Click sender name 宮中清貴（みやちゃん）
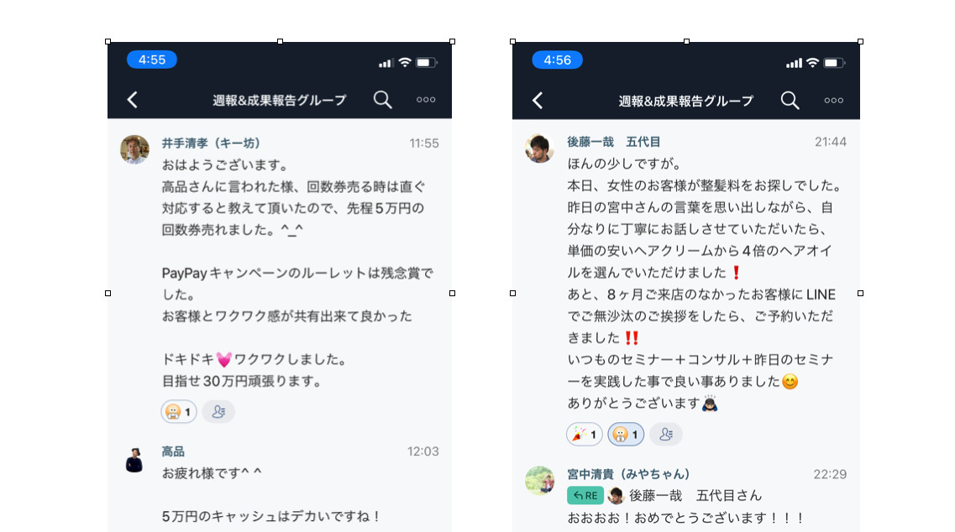Screen dimensions: 955x532 pyautogui.click(x=628, y=474)
